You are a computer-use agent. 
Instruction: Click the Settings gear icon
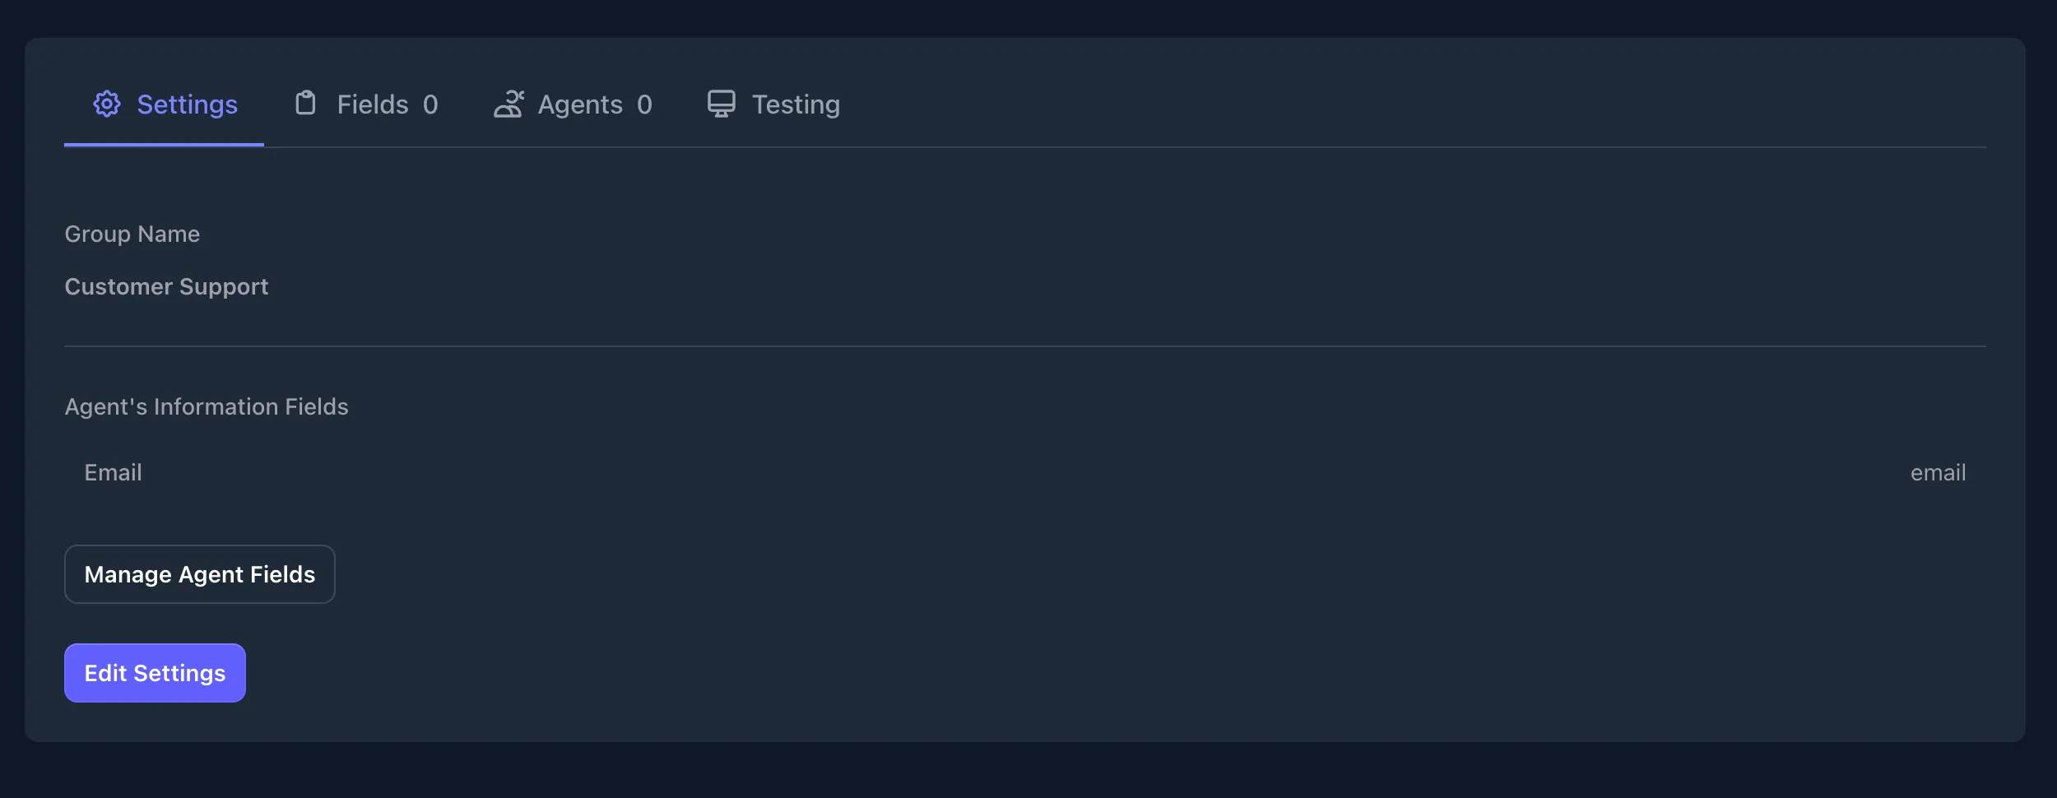click(107, 104)
